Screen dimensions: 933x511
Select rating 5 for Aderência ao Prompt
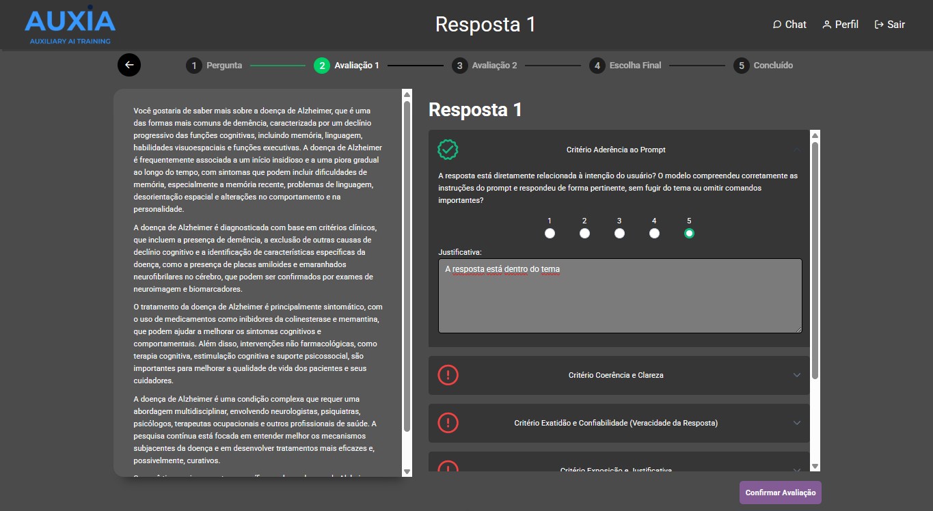point(689,233)
